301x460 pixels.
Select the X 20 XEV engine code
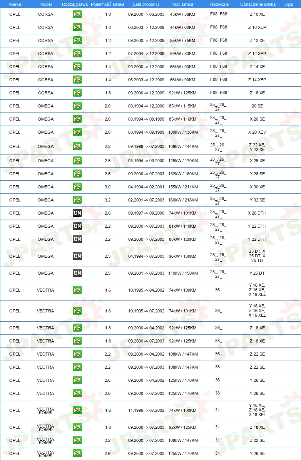tap(258, 132)
